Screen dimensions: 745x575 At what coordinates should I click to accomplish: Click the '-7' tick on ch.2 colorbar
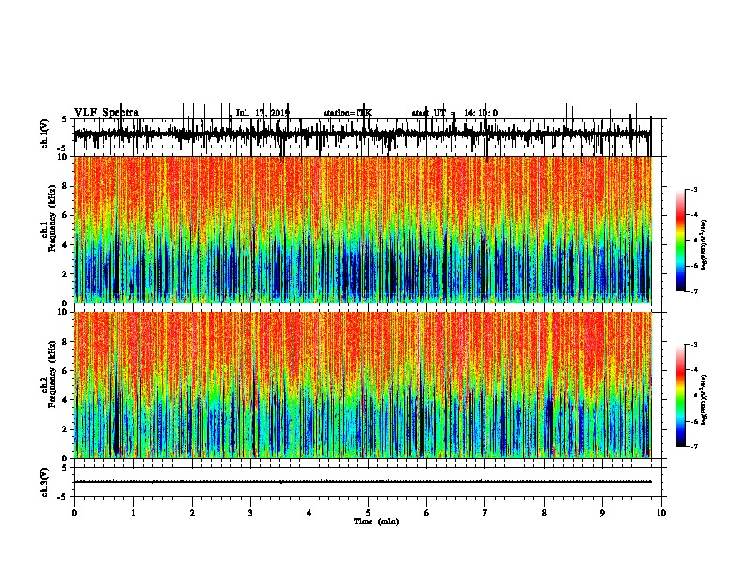[x=694, y=446]
